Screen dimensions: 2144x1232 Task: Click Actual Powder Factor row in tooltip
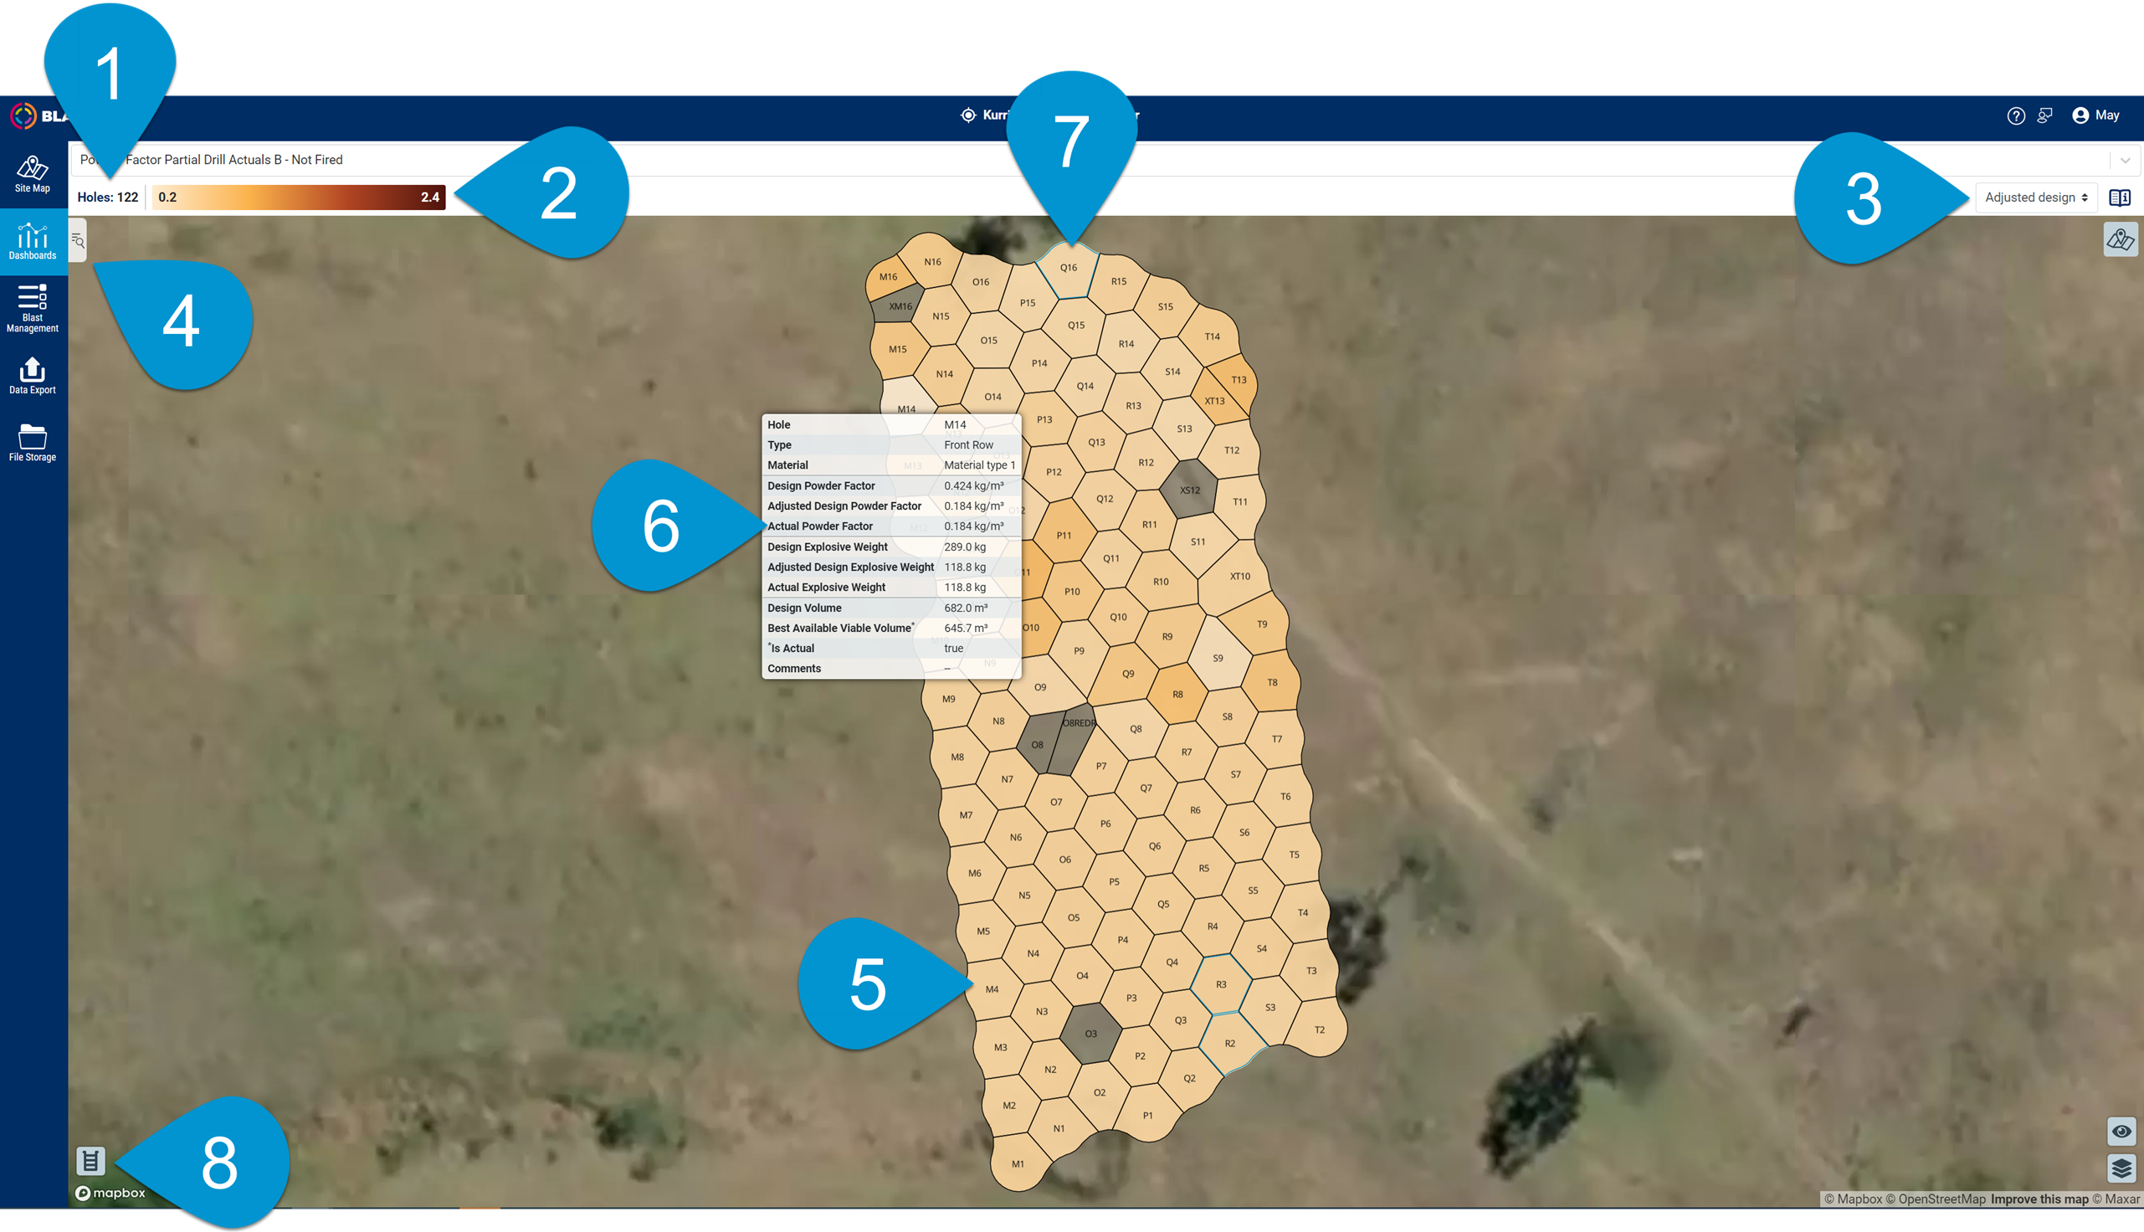point(890,526)
